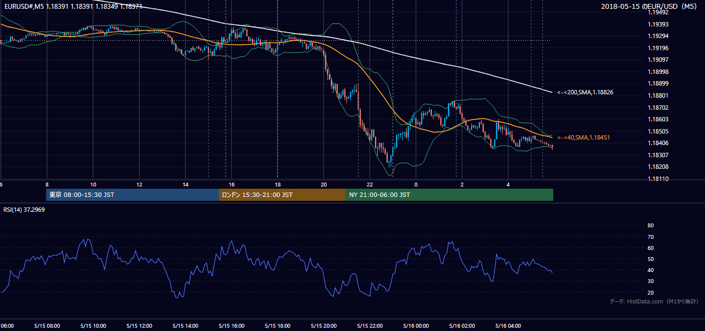
Task: Click the 2018-05-15 EUR/USD (M5) heading
Action: [649, 7]
